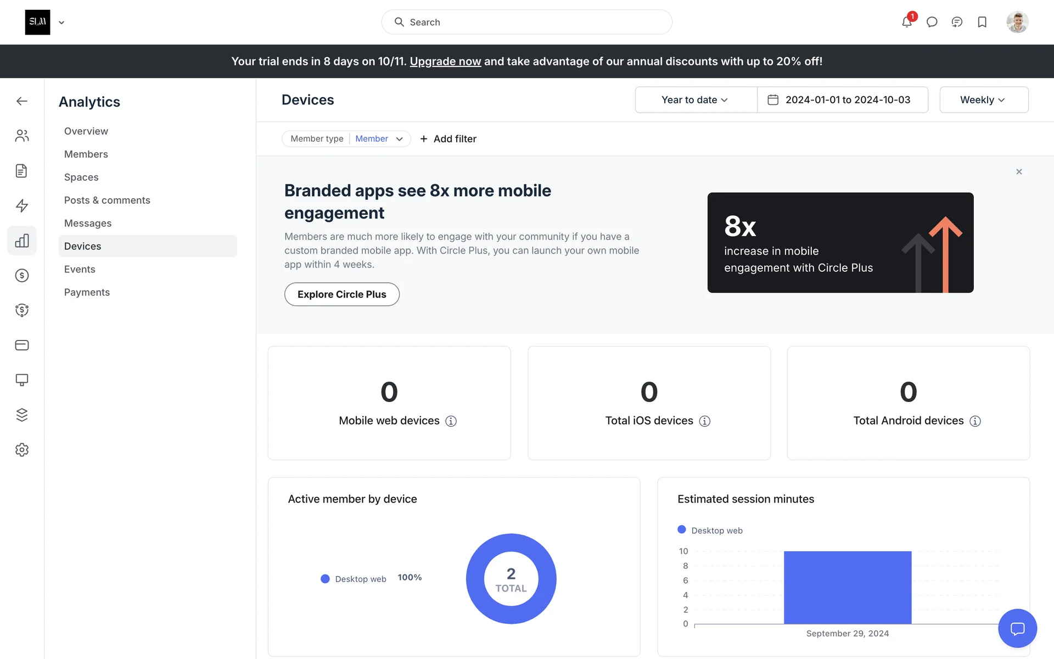Click the back arrow in sidebar
Image resolution: width=1054 pixels, height=659 pixels.
[x=22, y=101]
